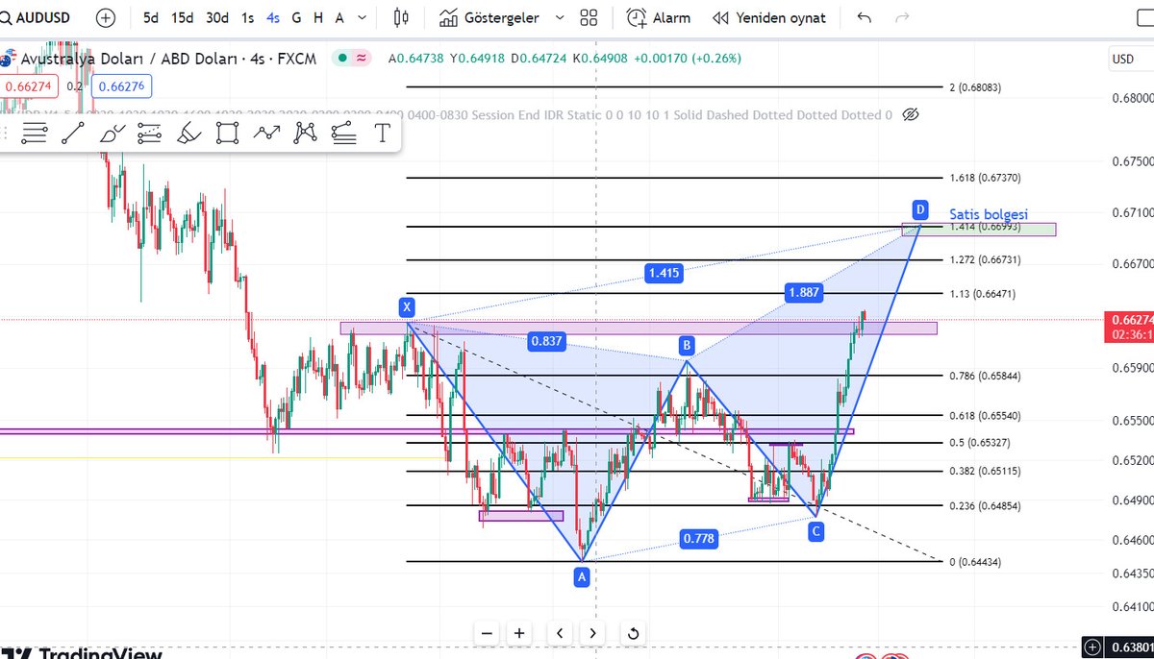The image size is (1154, 659).
Task: Select the 5d timeframe
Action: [x=151, y=17]
